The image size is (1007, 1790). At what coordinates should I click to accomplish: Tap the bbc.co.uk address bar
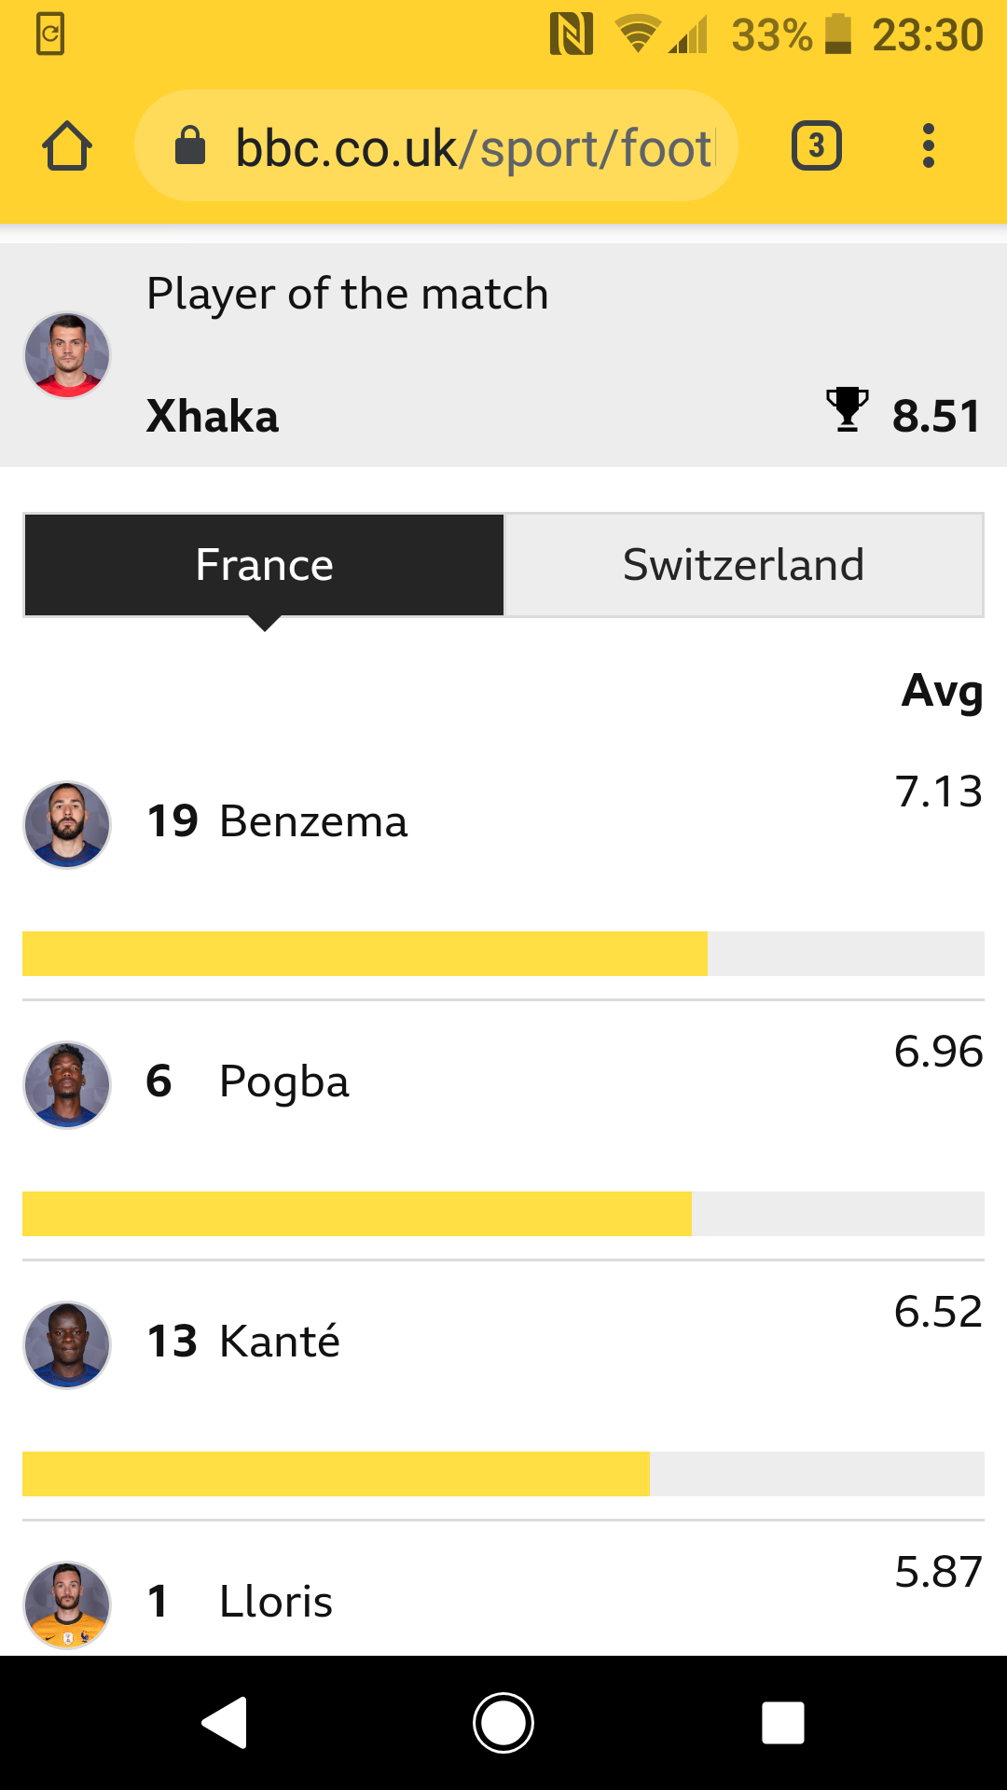[473, 147]
